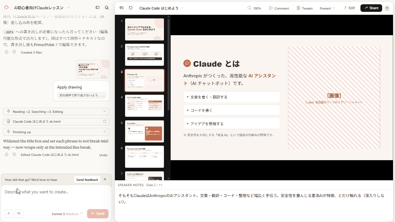Screen dimensions: 395x222
Task: Click the Edit toolbar item
Action: tap(349, 8)
